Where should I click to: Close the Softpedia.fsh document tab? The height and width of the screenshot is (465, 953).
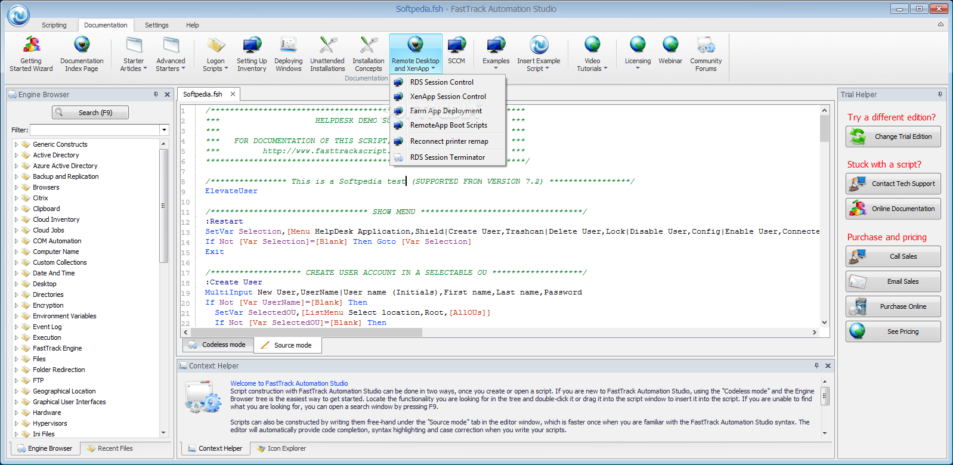click(233, 94)
